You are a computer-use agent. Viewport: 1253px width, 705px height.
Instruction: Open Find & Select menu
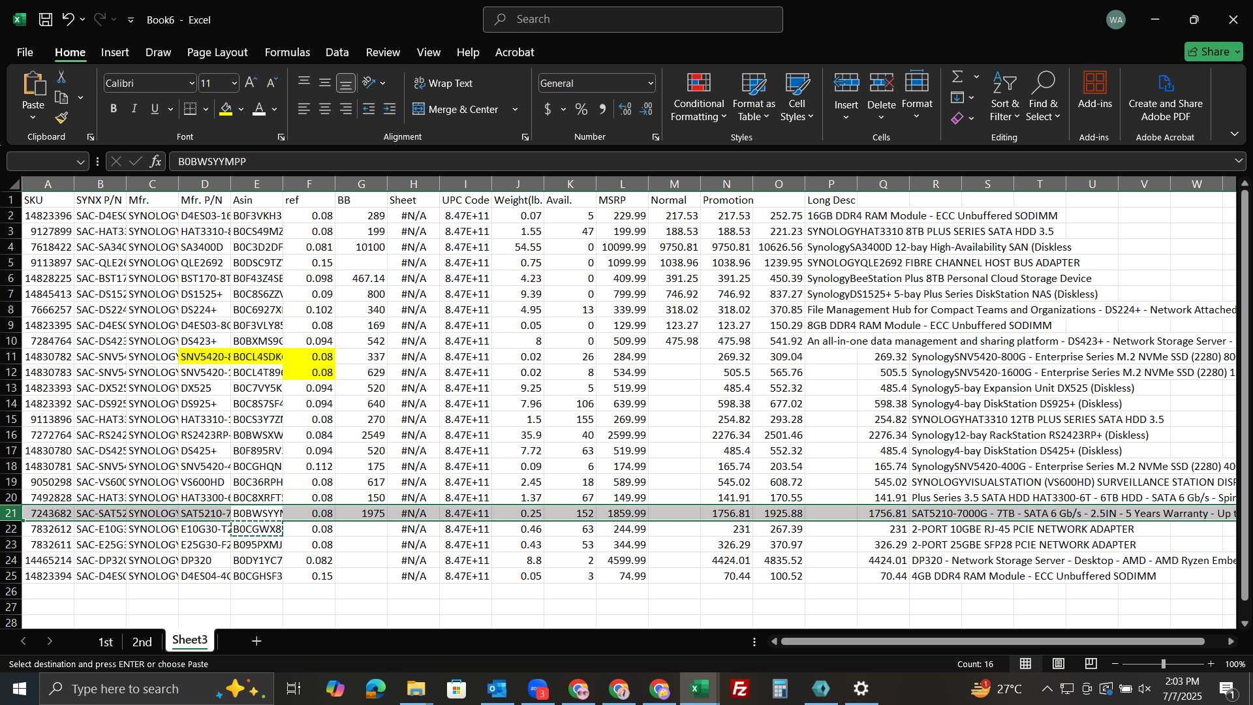pyautogui.click(x=1043, y=97)
